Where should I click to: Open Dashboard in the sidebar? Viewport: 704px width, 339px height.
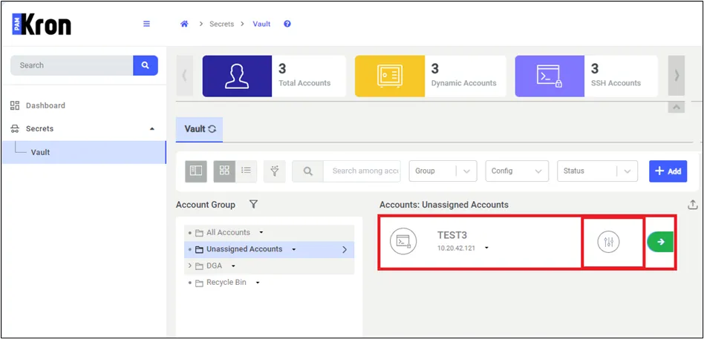point(45,105)
